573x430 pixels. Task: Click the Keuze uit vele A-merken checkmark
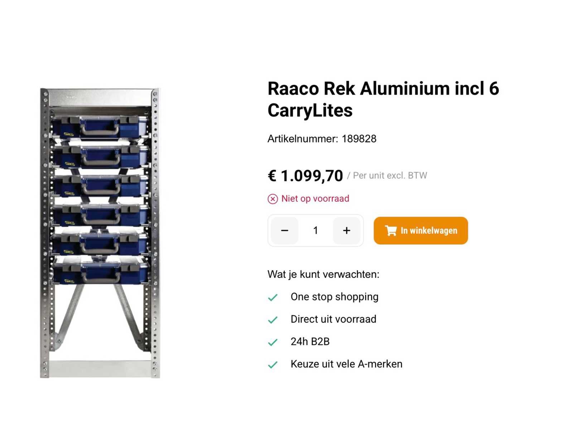[x=273, y=365]
